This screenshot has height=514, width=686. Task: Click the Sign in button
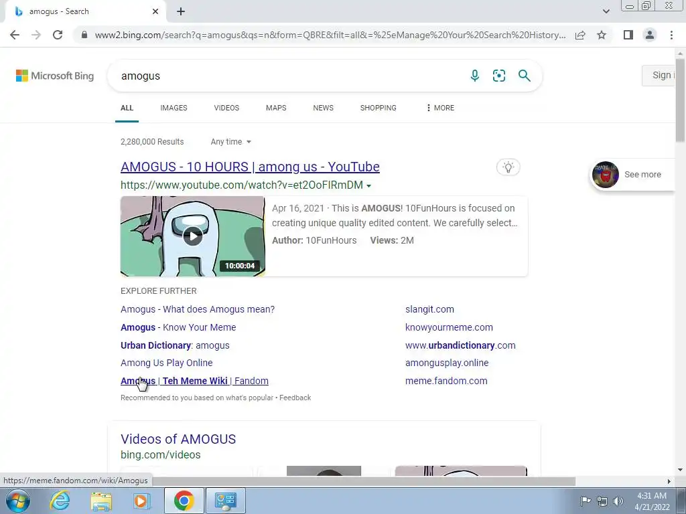click(x=659, y=75)
